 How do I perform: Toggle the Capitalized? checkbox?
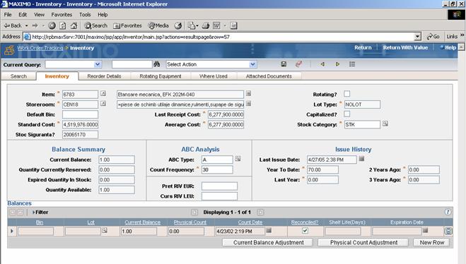pyautogui.click(x=346, y=114)
